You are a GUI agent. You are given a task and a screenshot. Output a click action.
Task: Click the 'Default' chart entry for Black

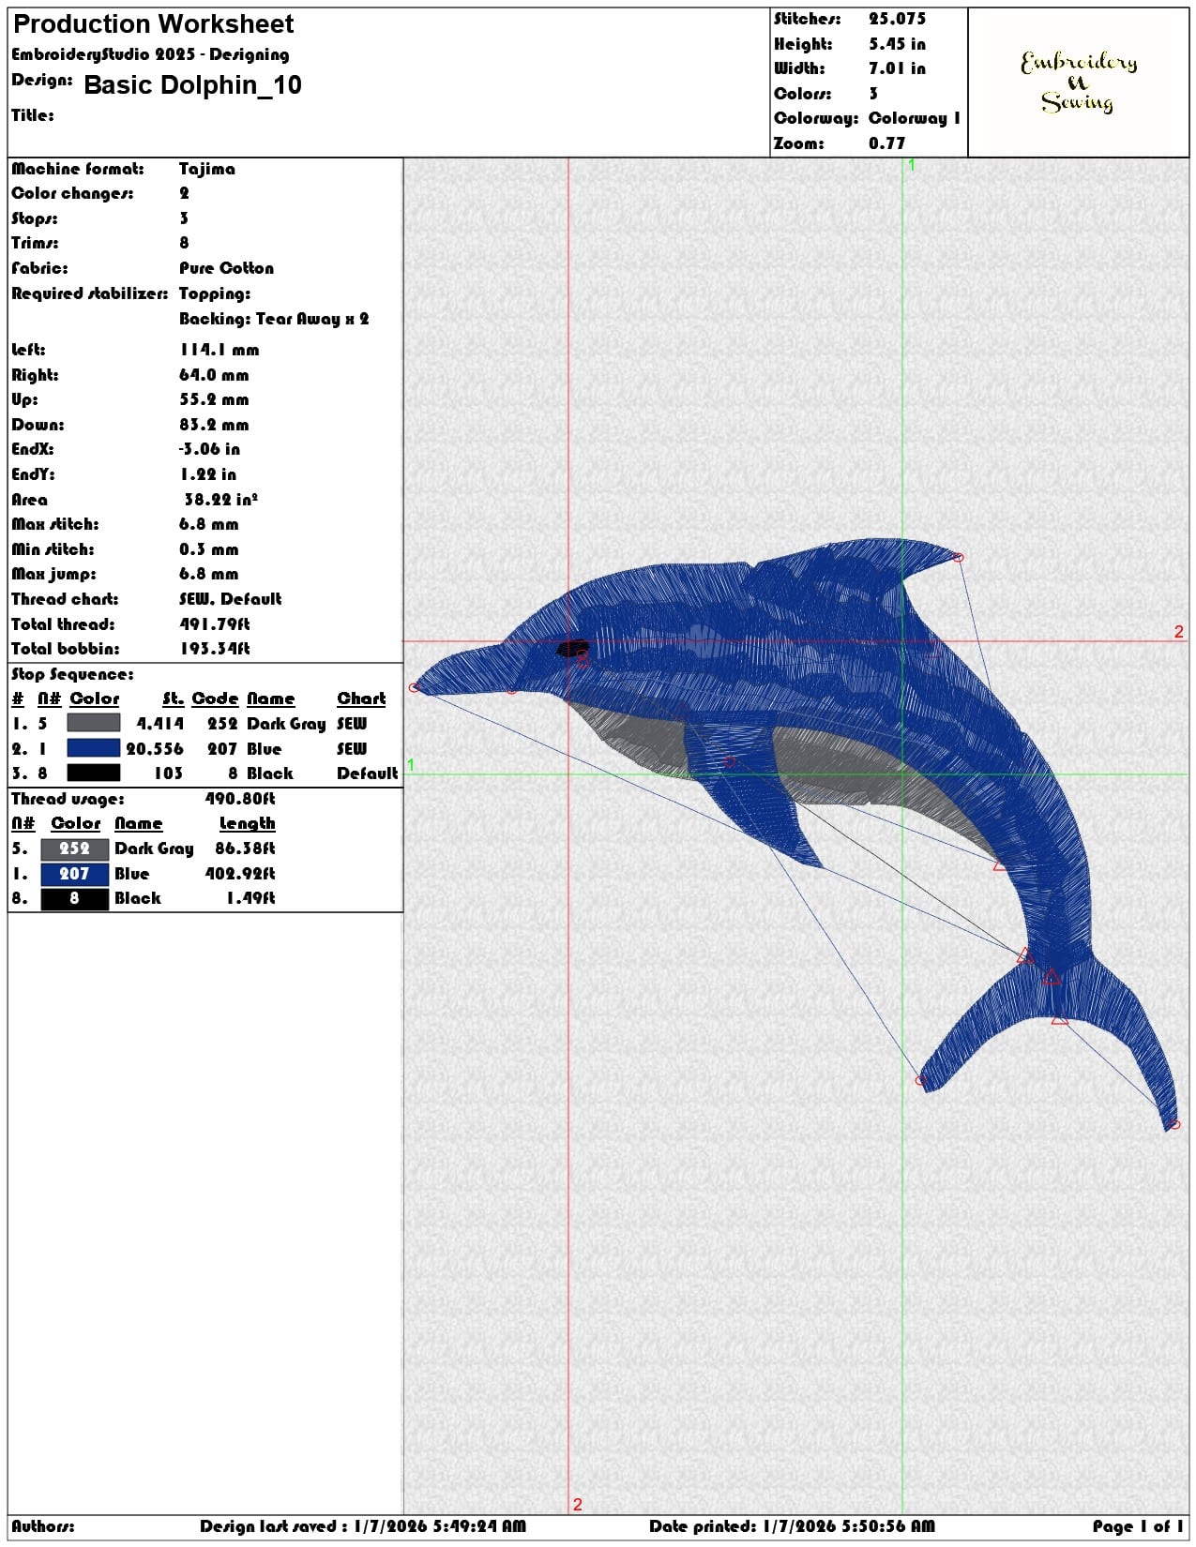click(368, 773)
